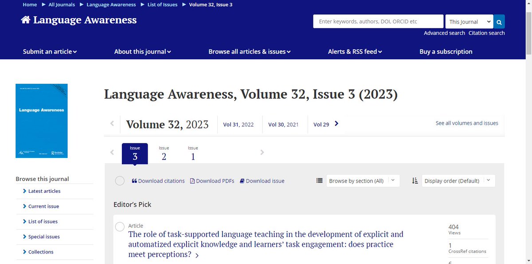
Task: Click Download PDFs
Action: [x=212, y=181]
